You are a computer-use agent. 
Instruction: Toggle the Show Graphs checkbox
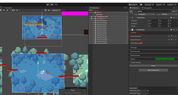(x=147, y=62)
